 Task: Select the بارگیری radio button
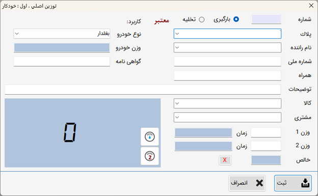click(236, 19)
